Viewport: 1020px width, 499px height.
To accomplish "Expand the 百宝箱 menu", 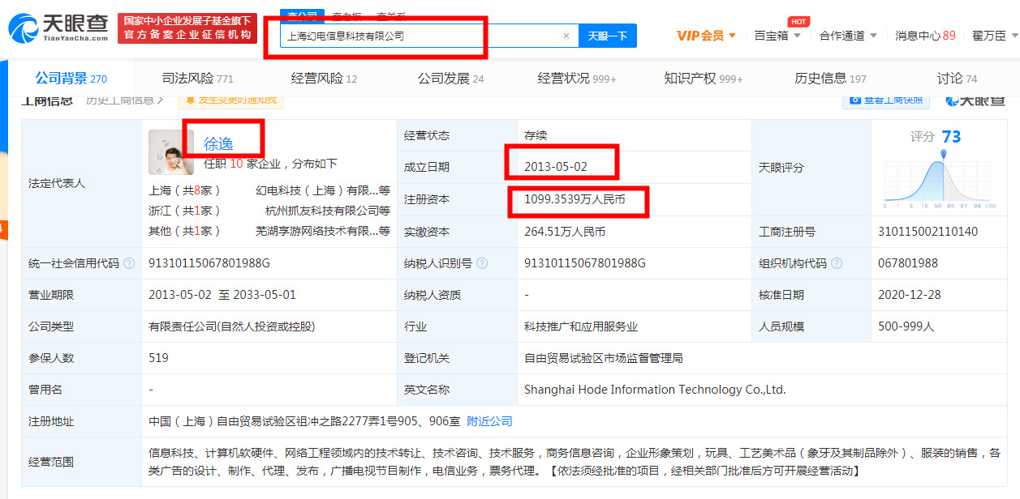I will pyautogui.click(x=777, y=36).
